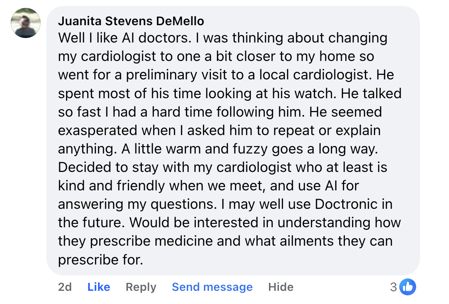
Task: Click the word exasperated in the comment
Action: click(97, 131)
